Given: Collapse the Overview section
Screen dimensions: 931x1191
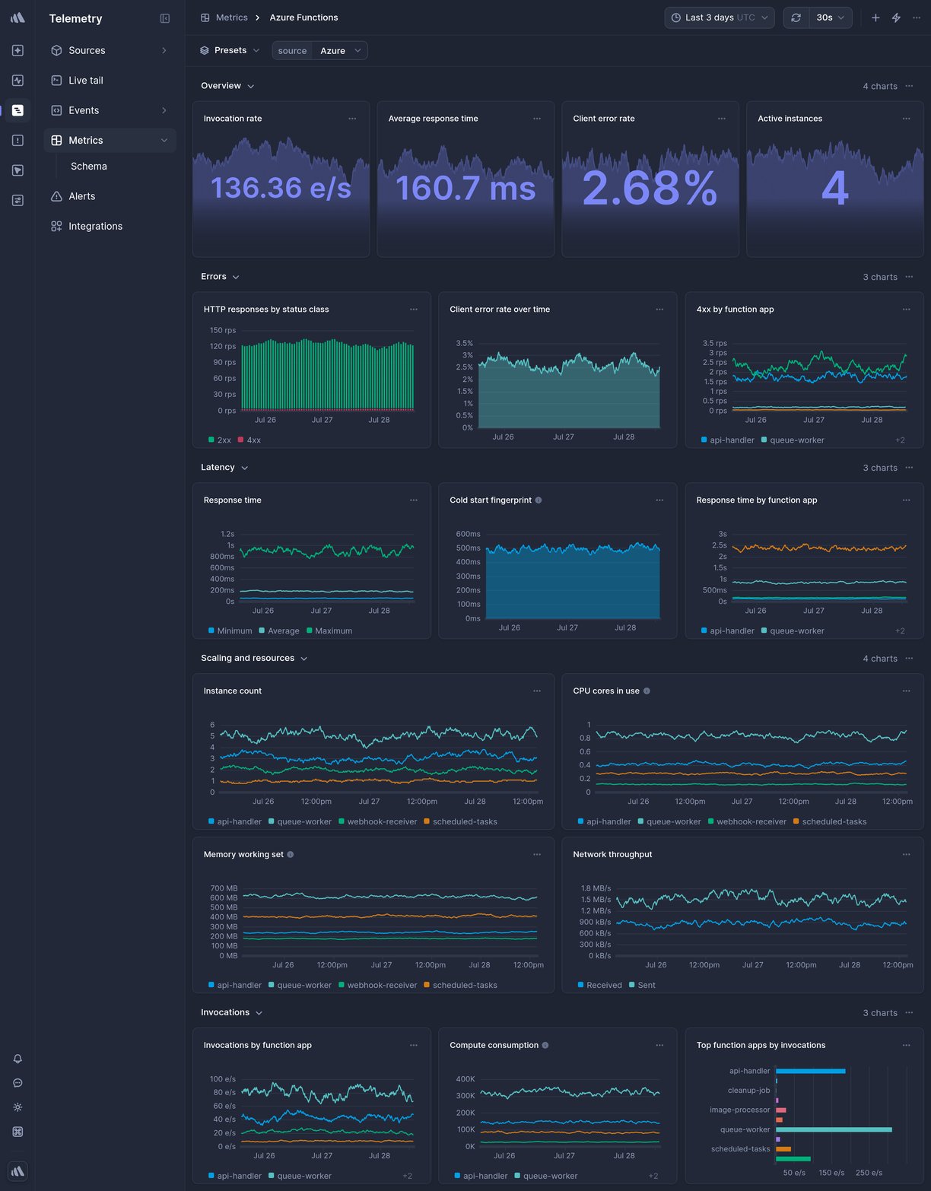Looking at the screenshot, I should [227, 86].
